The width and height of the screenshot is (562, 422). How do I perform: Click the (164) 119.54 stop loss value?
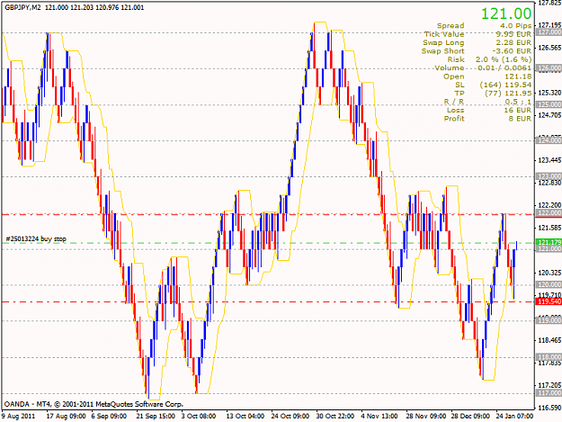tap(505, 85)
